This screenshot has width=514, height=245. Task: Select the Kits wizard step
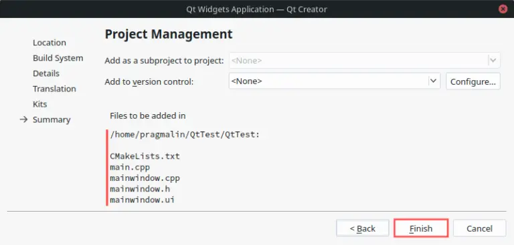[x=39, y=104]
